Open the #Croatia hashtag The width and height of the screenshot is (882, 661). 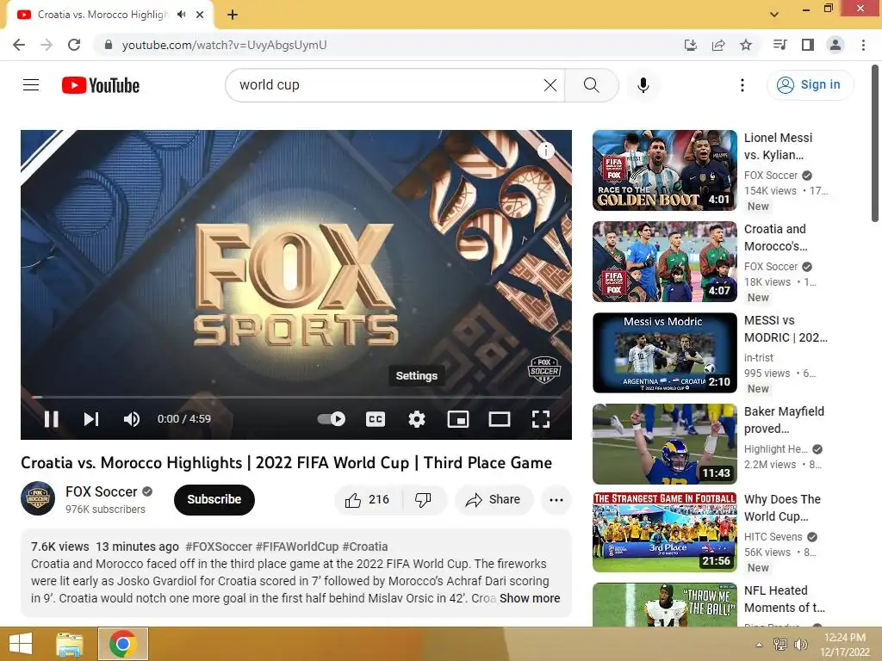click(x=365, y=547)
